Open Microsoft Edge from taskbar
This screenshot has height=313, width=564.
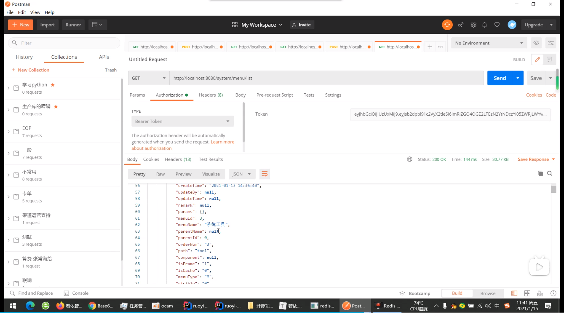[x=30, y=306]
